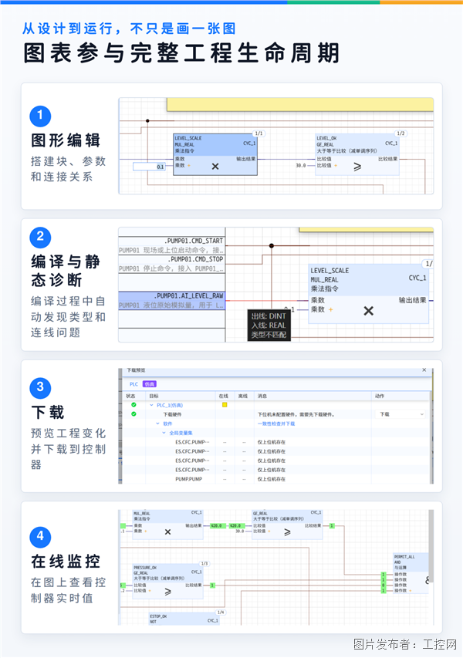Select the PUMP.PUMP variable row
This screenshot has height=658, width=463.
pos(275,479)
